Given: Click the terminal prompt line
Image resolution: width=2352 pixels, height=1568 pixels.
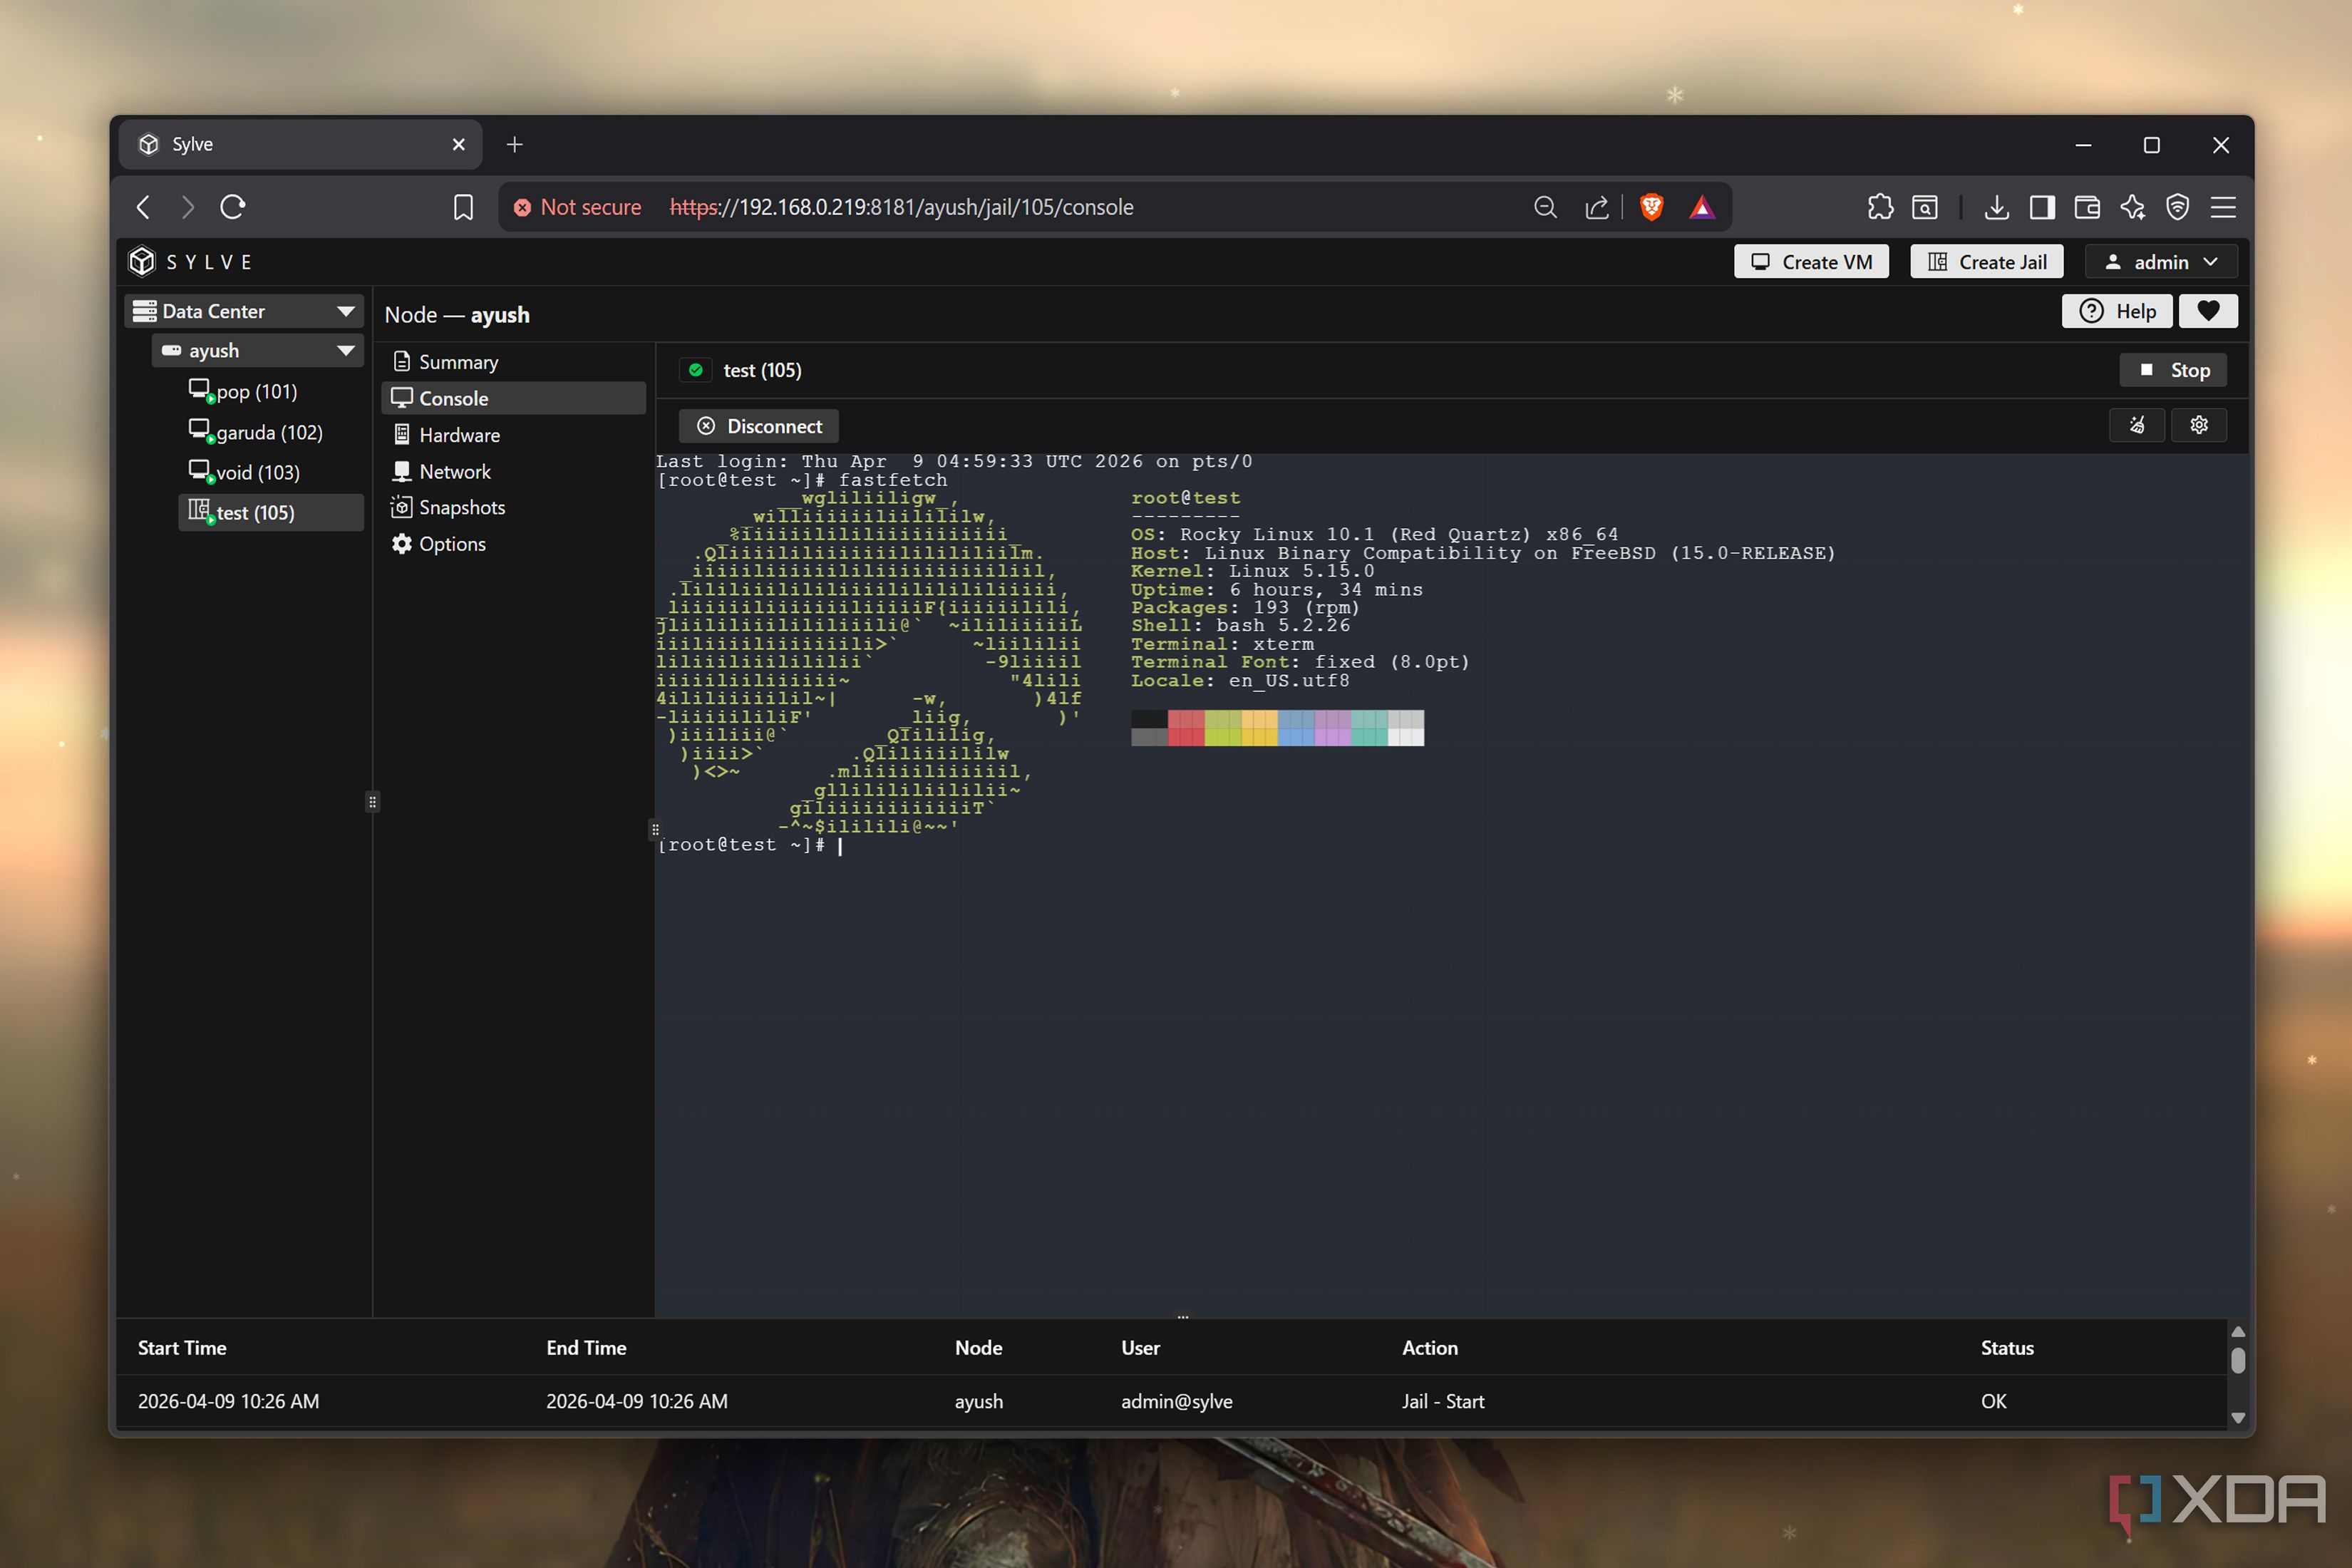Looking at the screenshot, I should 750,845.
